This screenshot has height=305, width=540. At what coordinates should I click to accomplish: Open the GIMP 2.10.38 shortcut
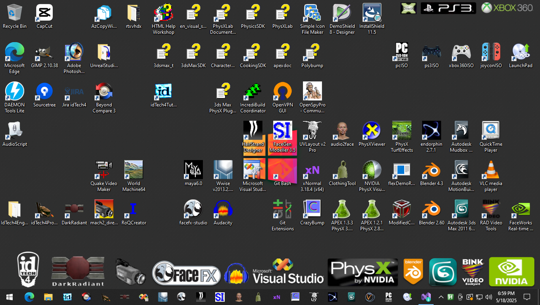(44, 56)
